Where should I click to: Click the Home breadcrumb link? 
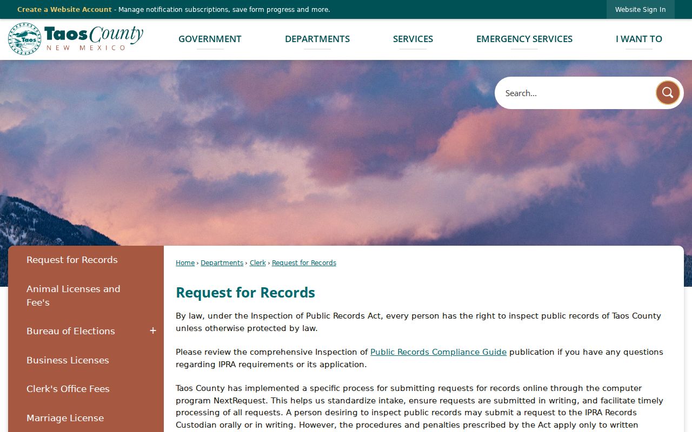[x=185, y=263]
